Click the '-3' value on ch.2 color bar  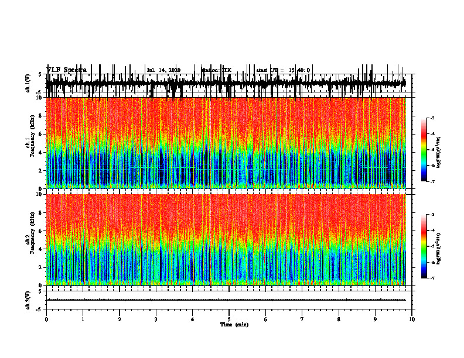432,215
